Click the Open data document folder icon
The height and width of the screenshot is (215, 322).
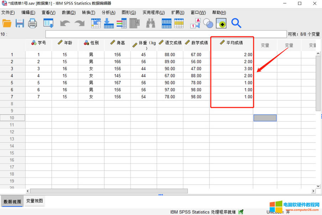click(x=7, y=23)
